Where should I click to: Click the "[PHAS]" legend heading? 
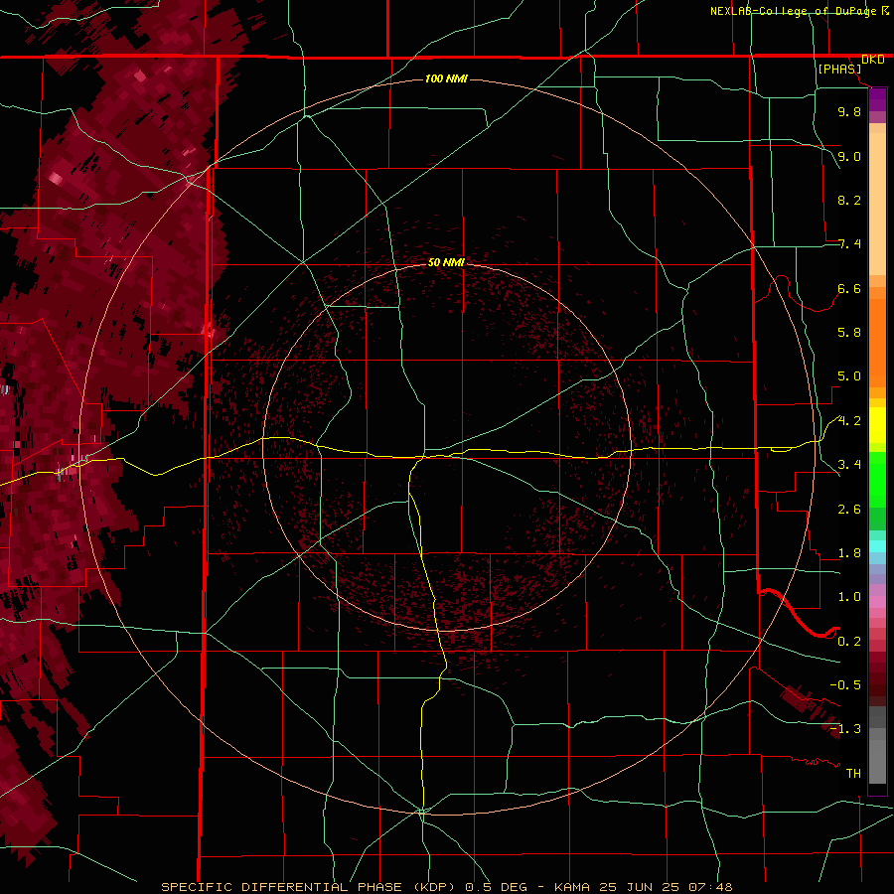click(839, 70)
